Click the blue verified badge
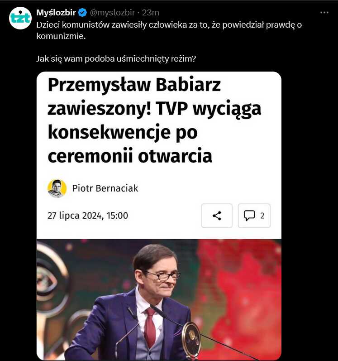 82,12
